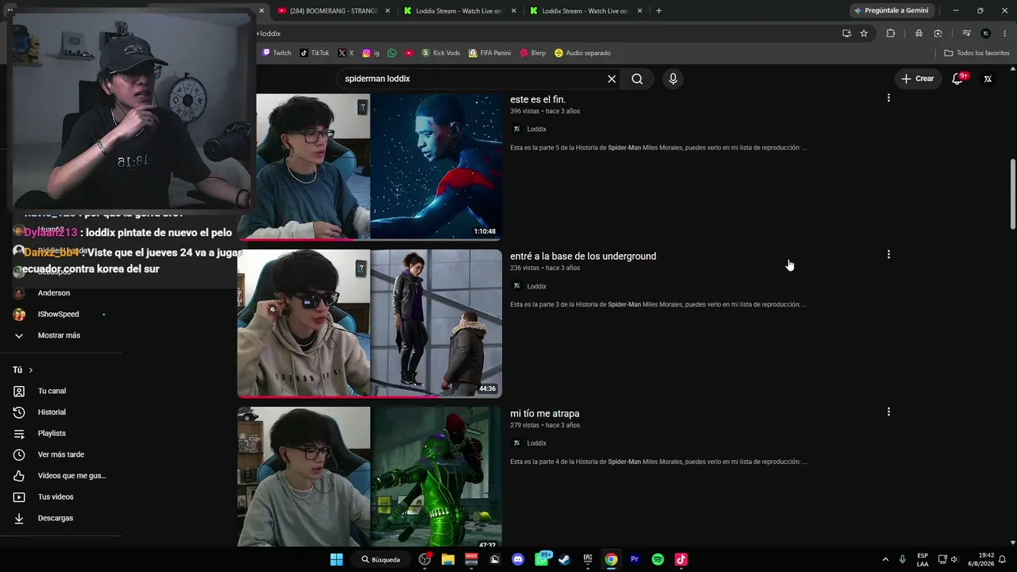Click the page vertical scrollbar thumb
Screen dimensions: 1017x572
tap(1012, 195)
